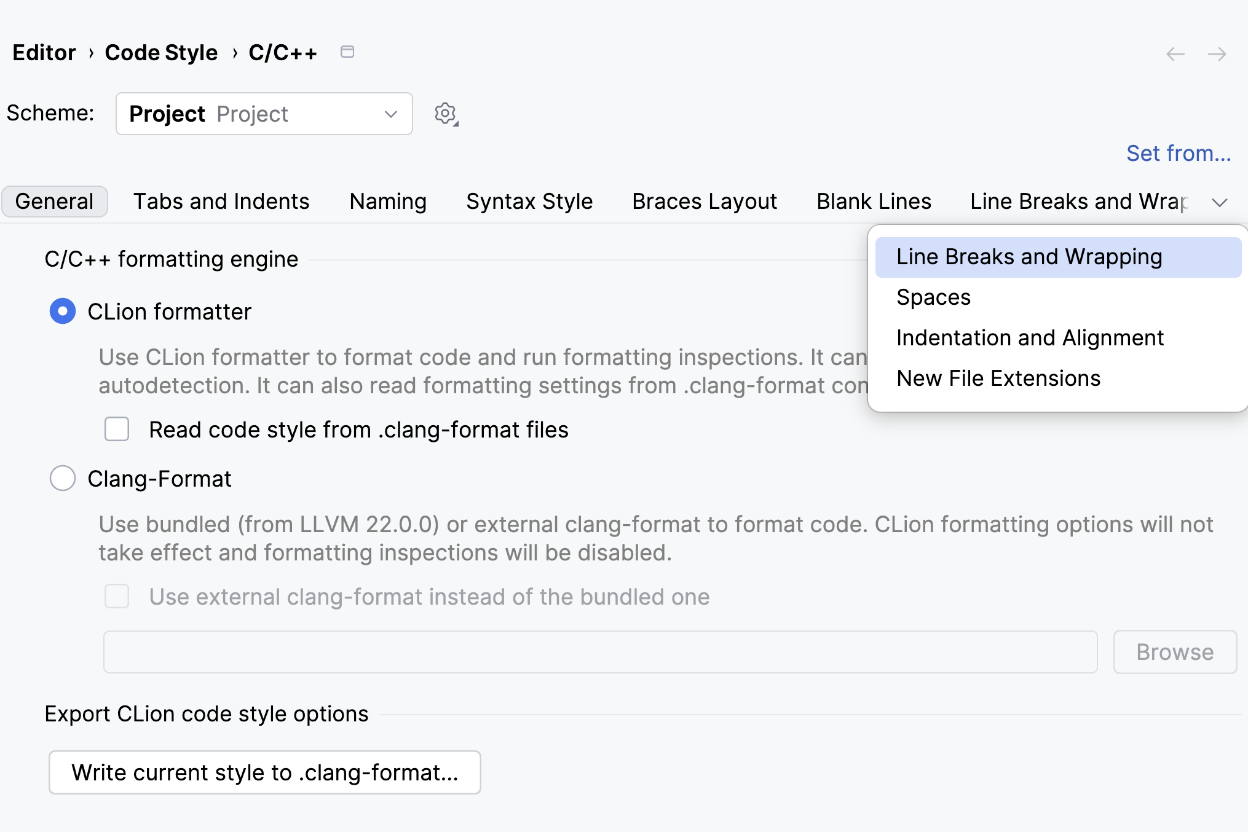The height and width of the screenshot is (832, 1248).
Task: Switch to the Syntax Style tab
Action: (x=529, y=202)
